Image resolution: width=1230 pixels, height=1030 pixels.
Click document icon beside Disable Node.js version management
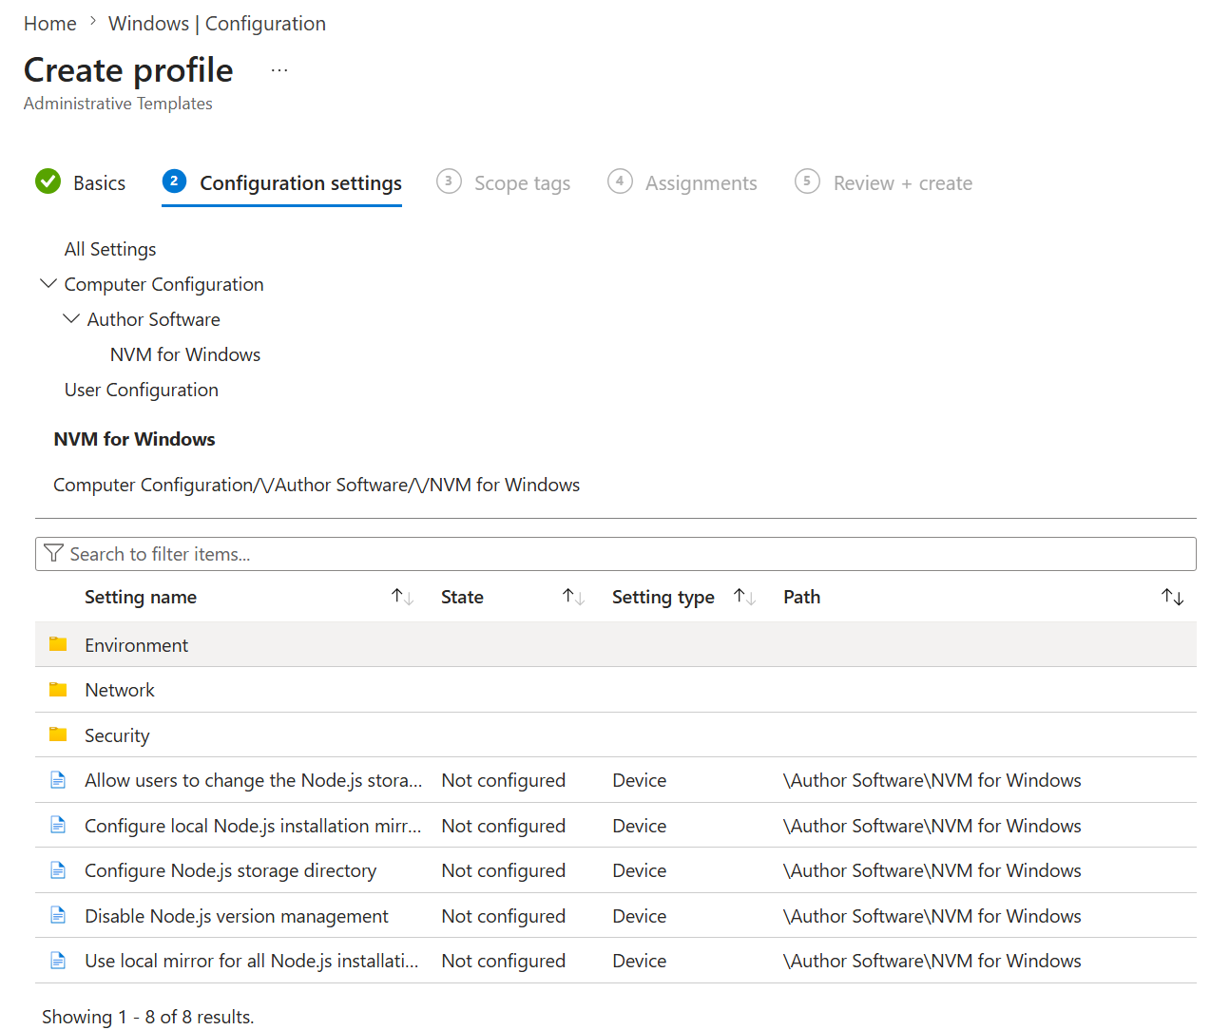(58, 915)
